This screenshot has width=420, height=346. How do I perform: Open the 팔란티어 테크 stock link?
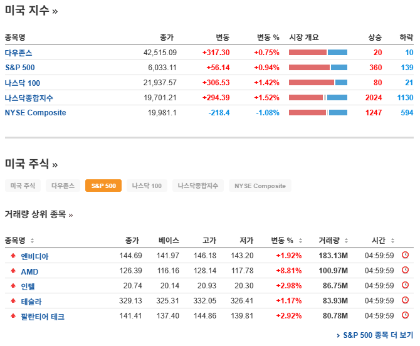point(43,317)
